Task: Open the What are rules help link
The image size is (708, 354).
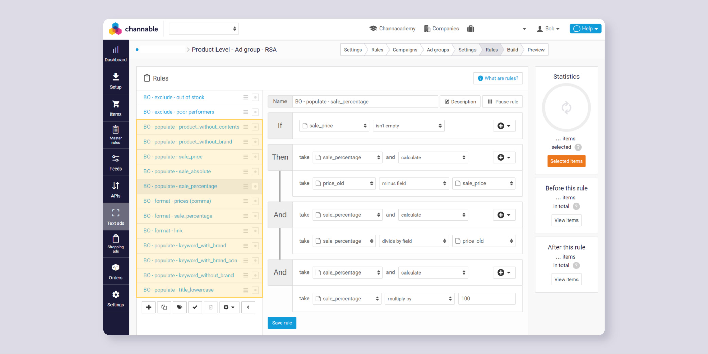Action: pyautogui.click(x=498, y=78)
